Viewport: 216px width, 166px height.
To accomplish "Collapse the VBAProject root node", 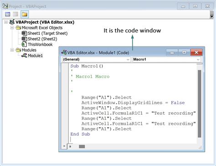I will (6, 22).
